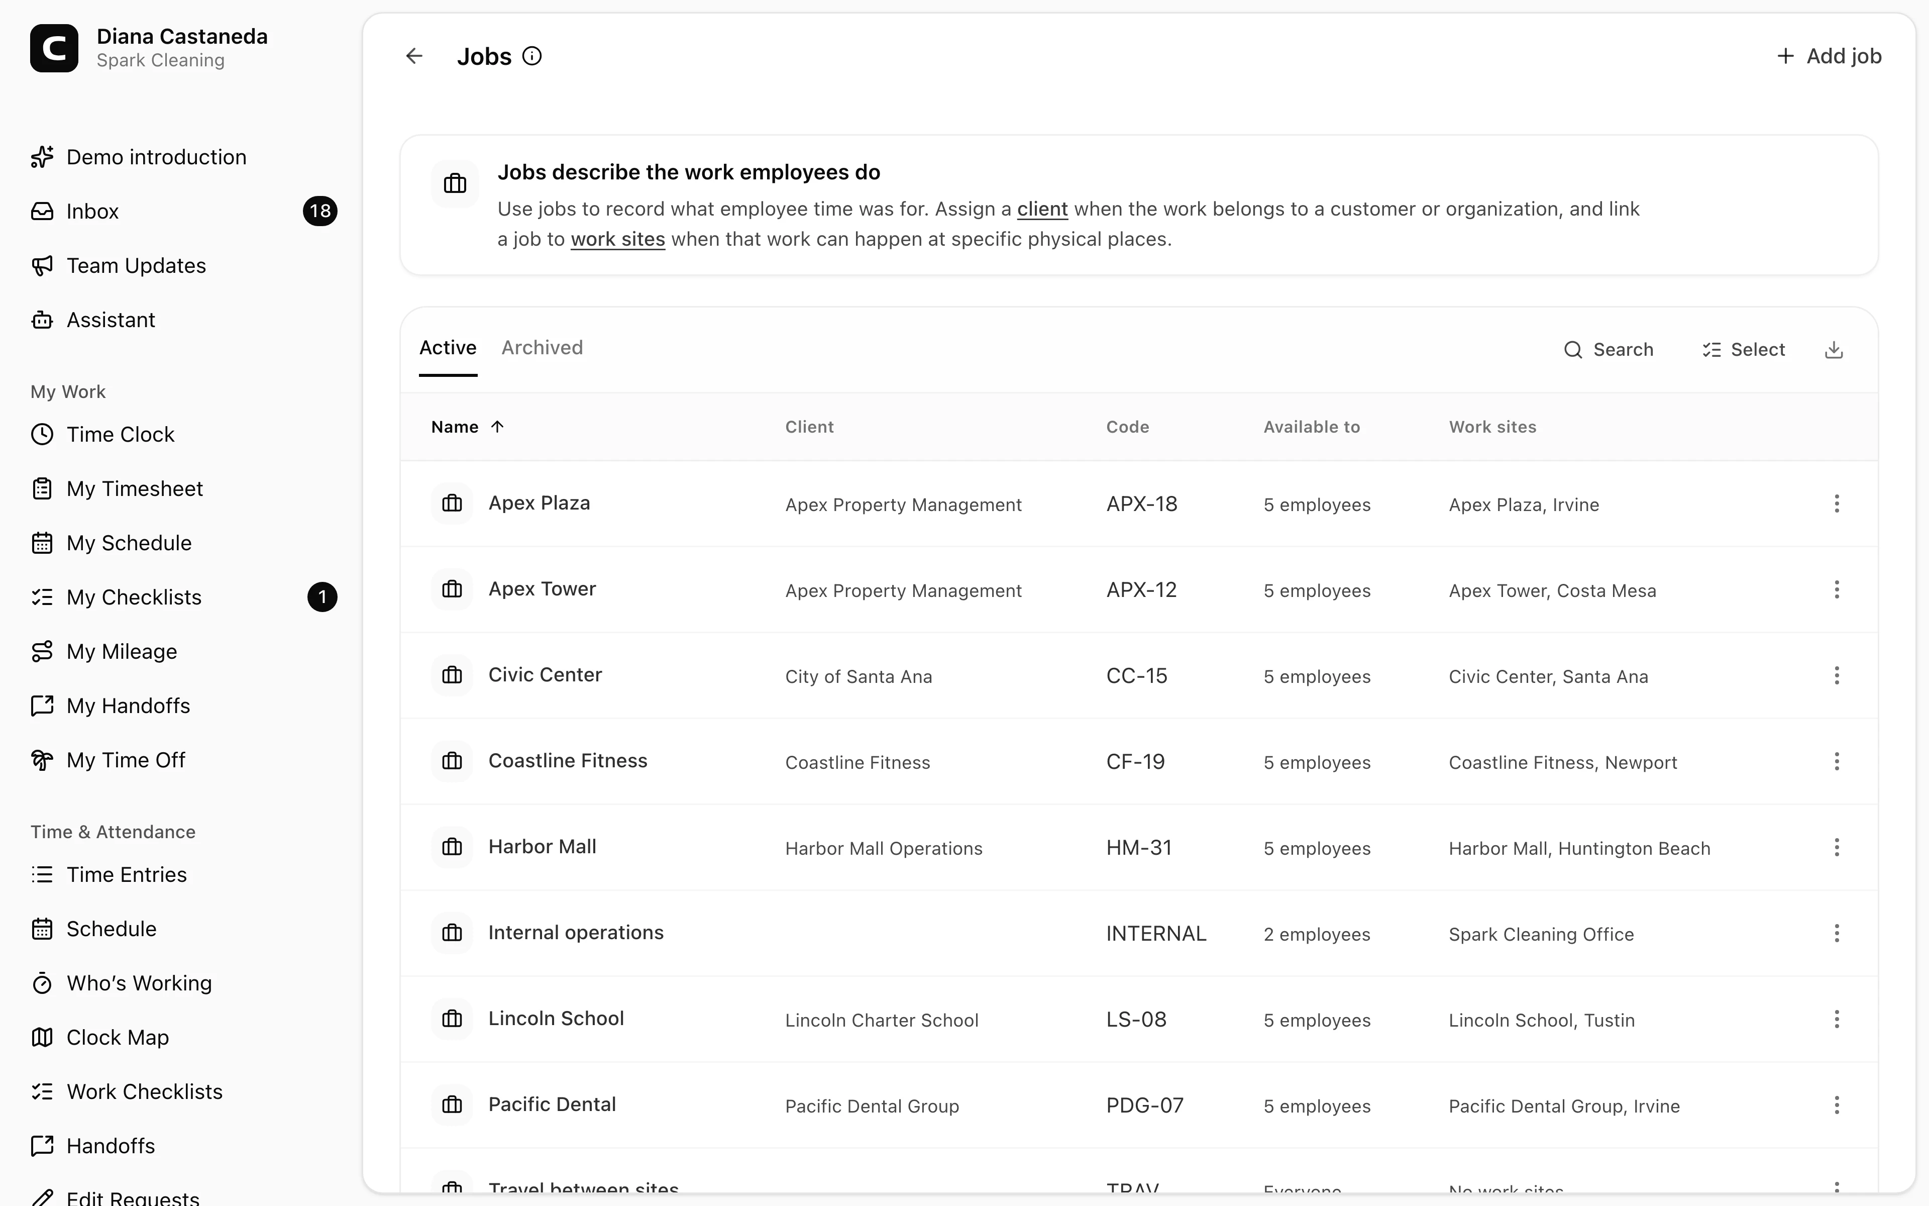Open the Inbox sidebar item
The width and height of the screenshot is (1929, 1206).
[x=183, y=212]
